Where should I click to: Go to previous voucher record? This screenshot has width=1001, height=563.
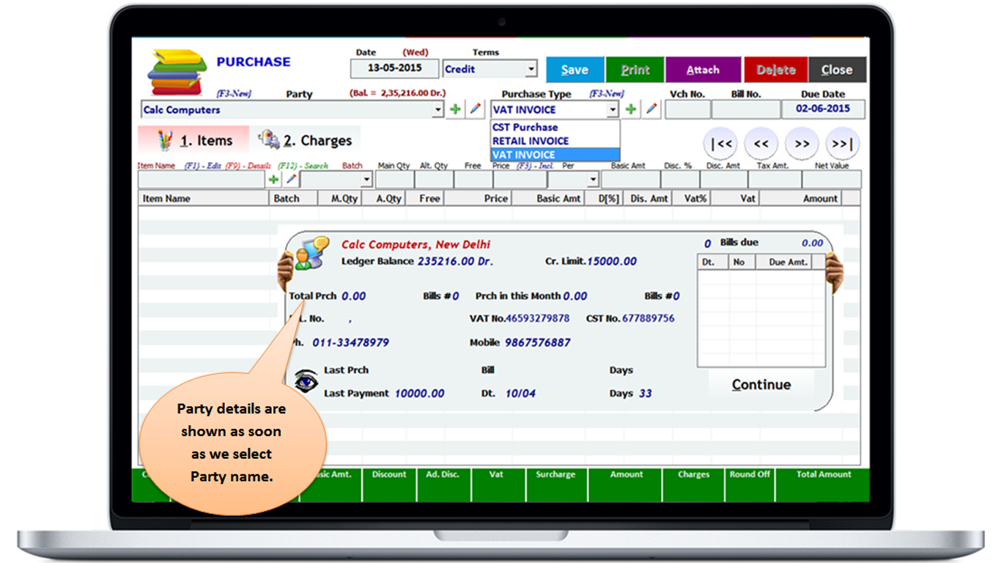tap(761, 144)
